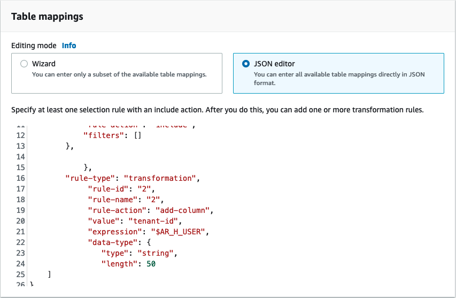This screenshot has height=298, width=456.
Task: Open the Info link beside Editing mode
Action: click(x=69, y=45)
